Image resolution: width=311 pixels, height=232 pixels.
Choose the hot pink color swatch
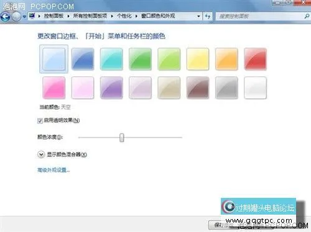point(54,87)
